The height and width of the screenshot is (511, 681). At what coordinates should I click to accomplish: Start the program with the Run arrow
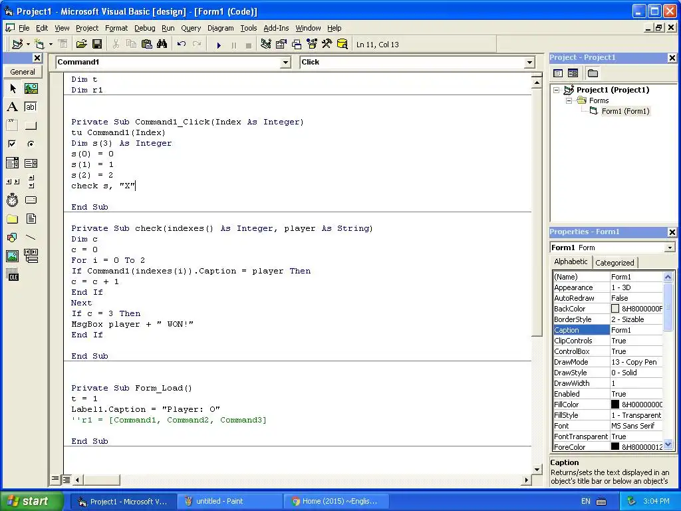click(219, 45)
